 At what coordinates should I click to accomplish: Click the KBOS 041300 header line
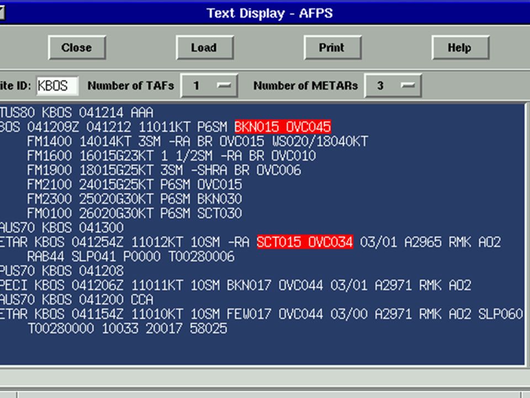point(62,228)
